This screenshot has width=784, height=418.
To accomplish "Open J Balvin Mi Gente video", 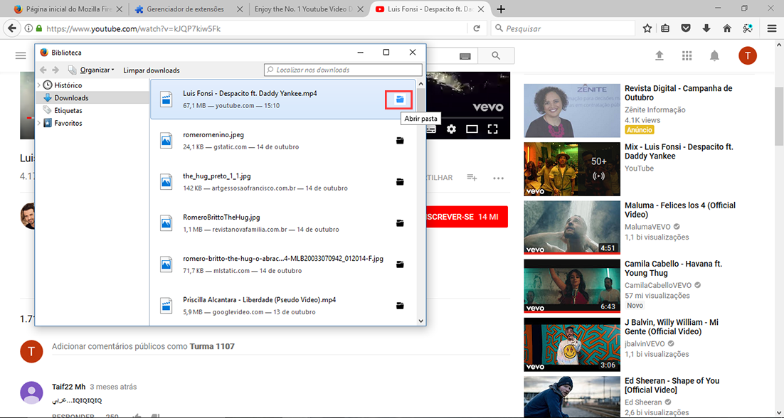I will tap(572, 345).
